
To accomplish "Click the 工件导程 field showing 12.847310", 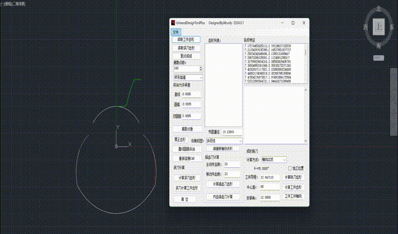I will point(270,177).
